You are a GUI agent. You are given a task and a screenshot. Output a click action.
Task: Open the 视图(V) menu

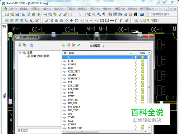click(x=36, y=9)
